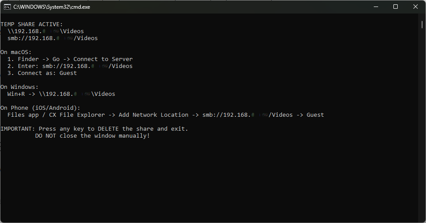Viewport: 426px width, 223px height.
Task: Click the scrollbar up arrow
Action: [x=423, y=17]
